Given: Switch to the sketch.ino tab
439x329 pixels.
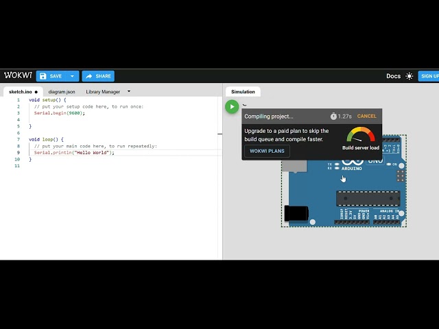Looking at the screenshot, I should (x=23, y=92).
